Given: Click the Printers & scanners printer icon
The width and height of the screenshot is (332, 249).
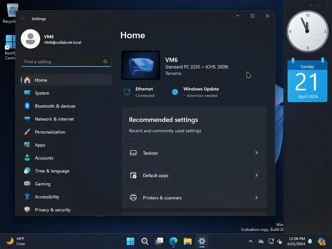Looking at the screenshot, I should (x=133, y=197).
